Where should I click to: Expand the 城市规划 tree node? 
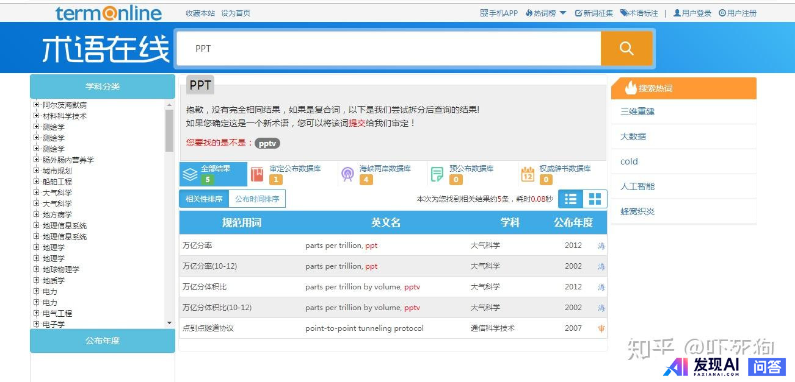[37, 171]
